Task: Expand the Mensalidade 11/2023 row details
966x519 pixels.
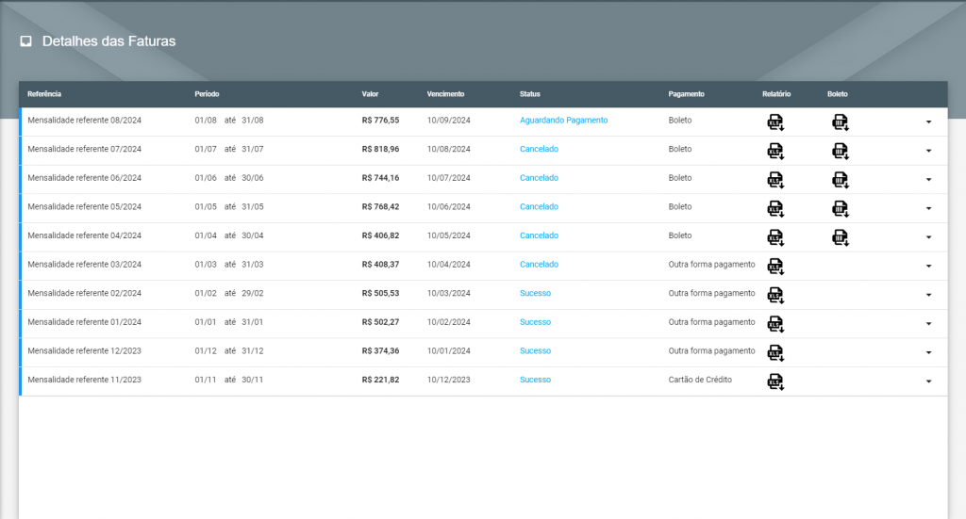Action: coord(928,381)
